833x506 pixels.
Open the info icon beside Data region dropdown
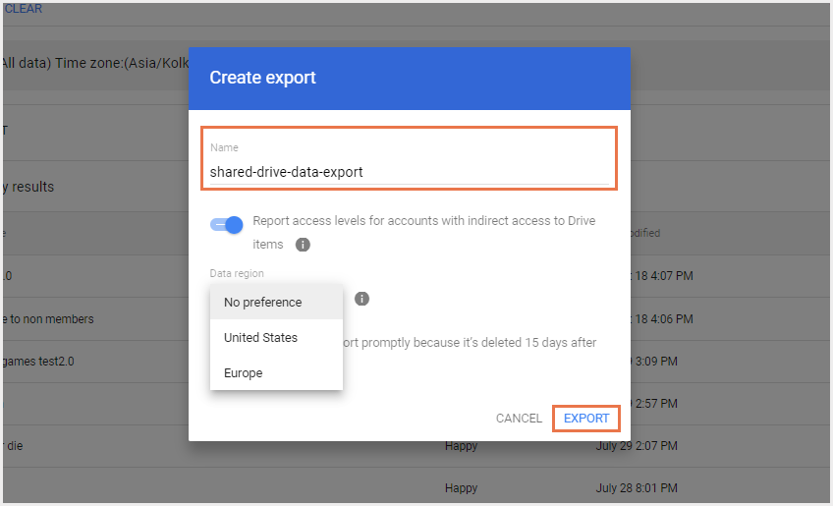pos(361,299)
